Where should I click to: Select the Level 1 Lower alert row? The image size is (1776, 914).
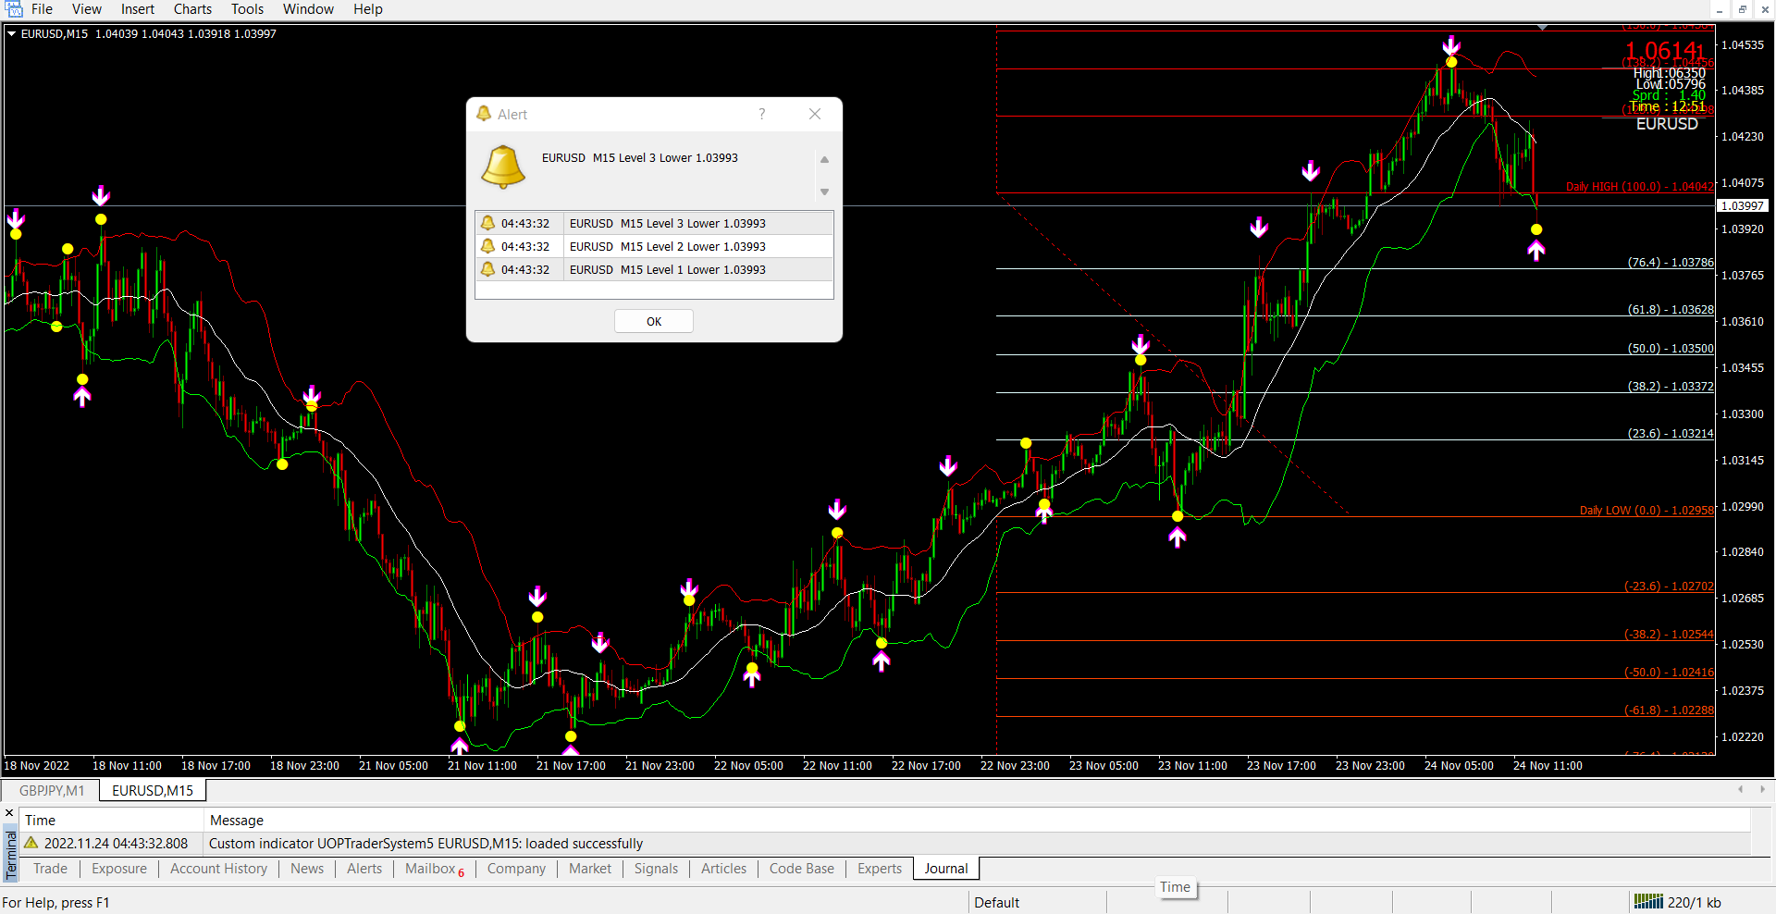pos(666,269)
